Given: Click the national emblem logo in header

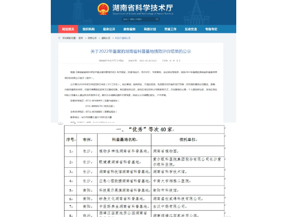Looking at the screenshot, I should (103, 9).
